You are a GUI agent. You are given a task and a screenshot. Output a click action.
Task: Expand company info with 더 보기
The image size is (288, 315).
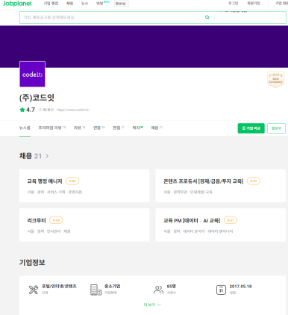coord(152,305)
